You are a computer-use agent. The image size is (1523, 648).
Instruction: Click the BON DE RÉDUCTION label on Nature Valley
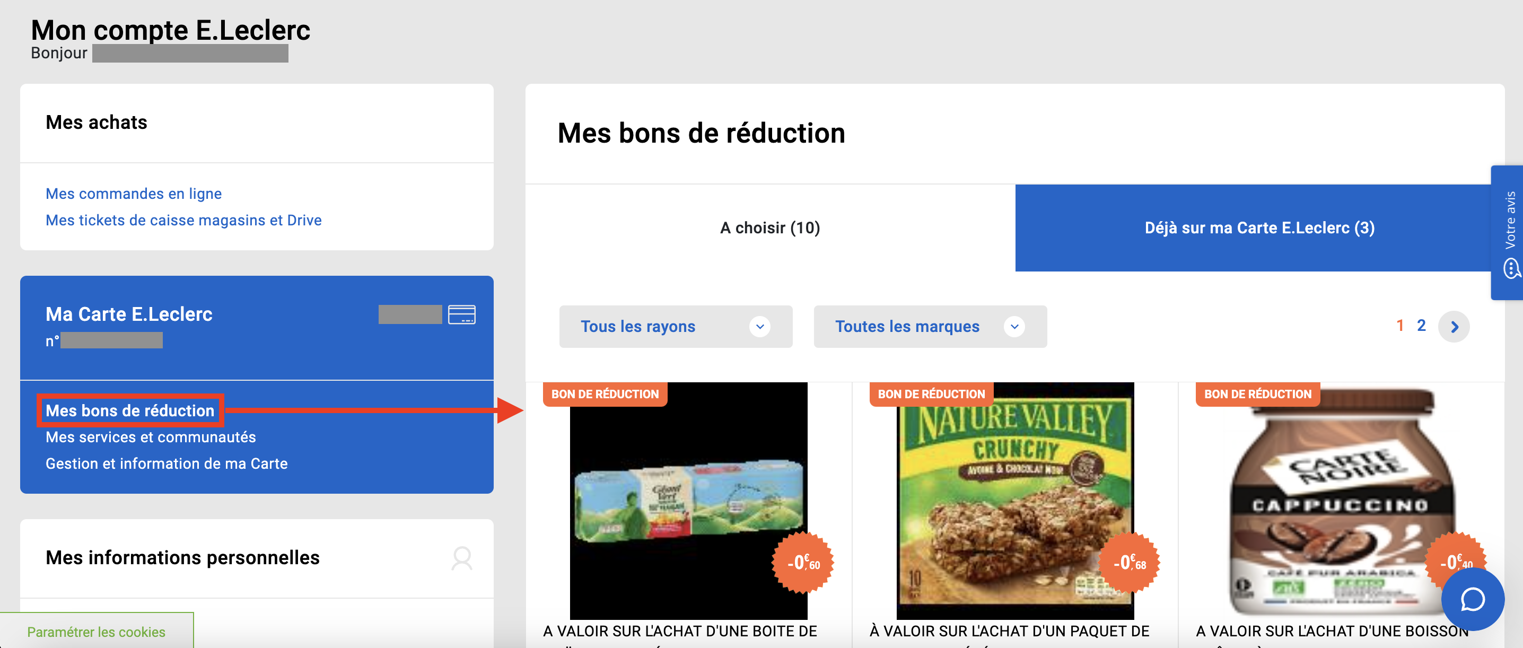[x=931, y=394]
